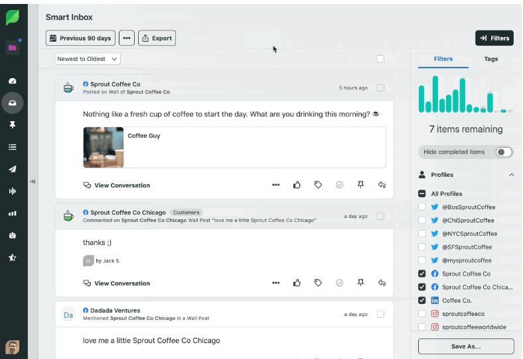
Task: Open the folder icon in left sidebar
Action: [13, 47]
